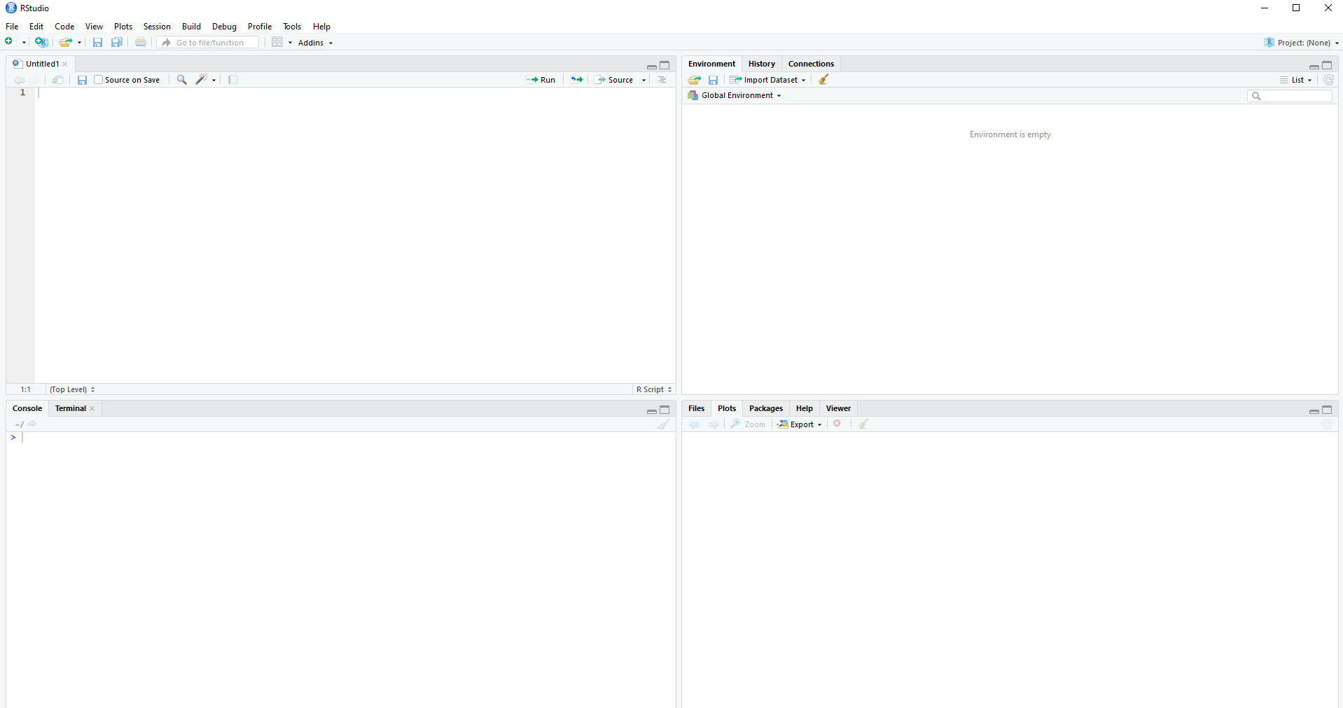This screenshot has height=708, width=1343.
Task: Switch the List view dropdown
Action: (x=1296, y=80)
